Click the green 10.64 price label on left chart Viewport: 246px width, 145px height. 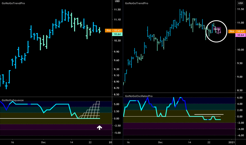(x=117, y=34)
